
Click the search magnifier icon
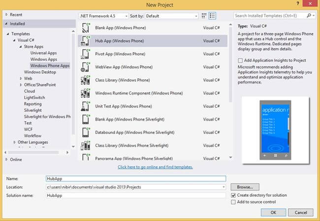(x=309, y=16)
